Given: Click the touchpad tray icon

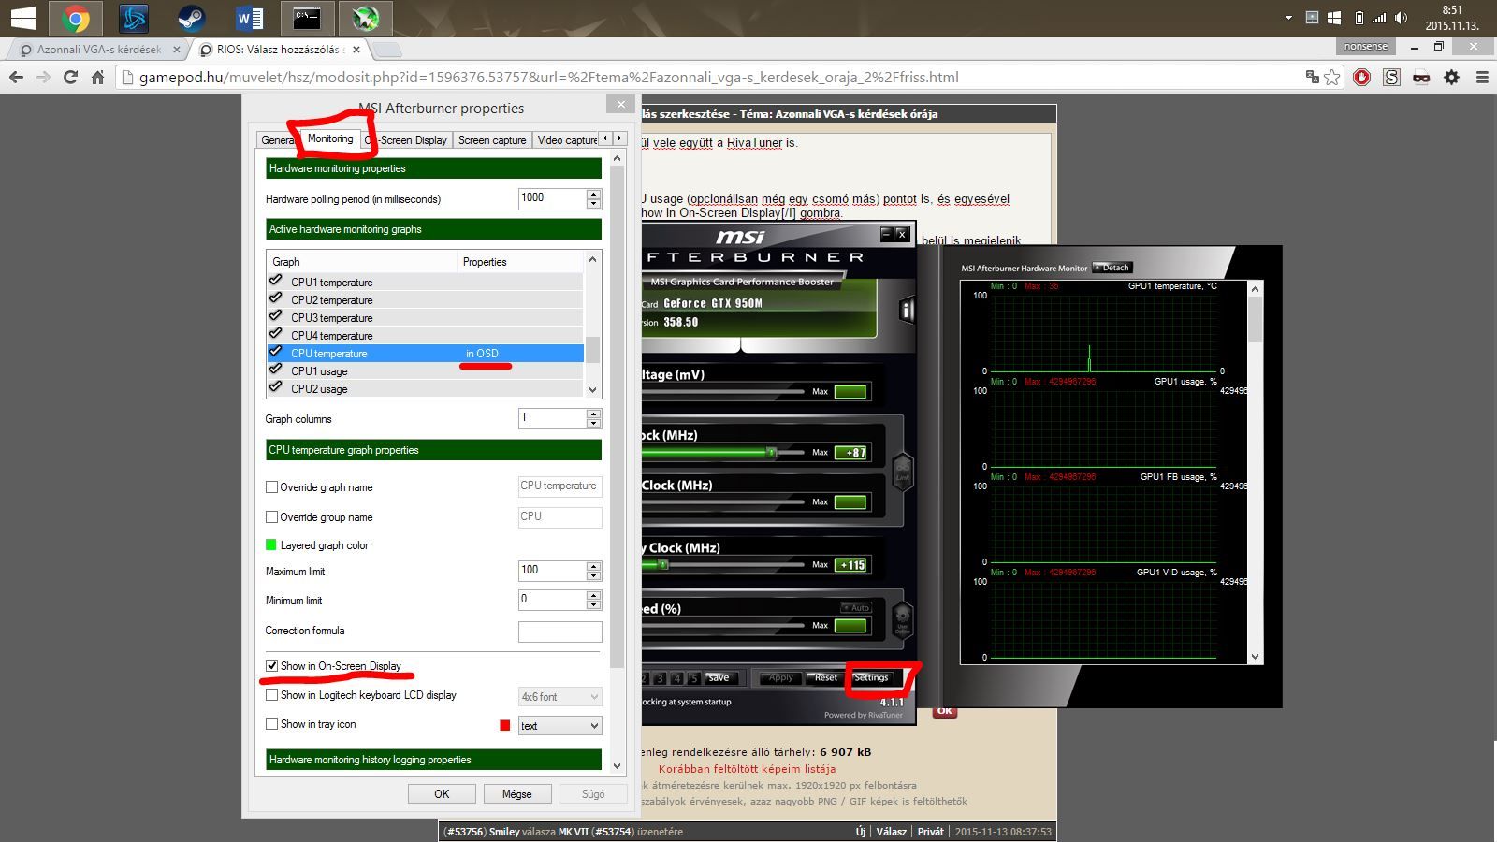Looking at the screenshot, I should click(x=1312, y=18).
